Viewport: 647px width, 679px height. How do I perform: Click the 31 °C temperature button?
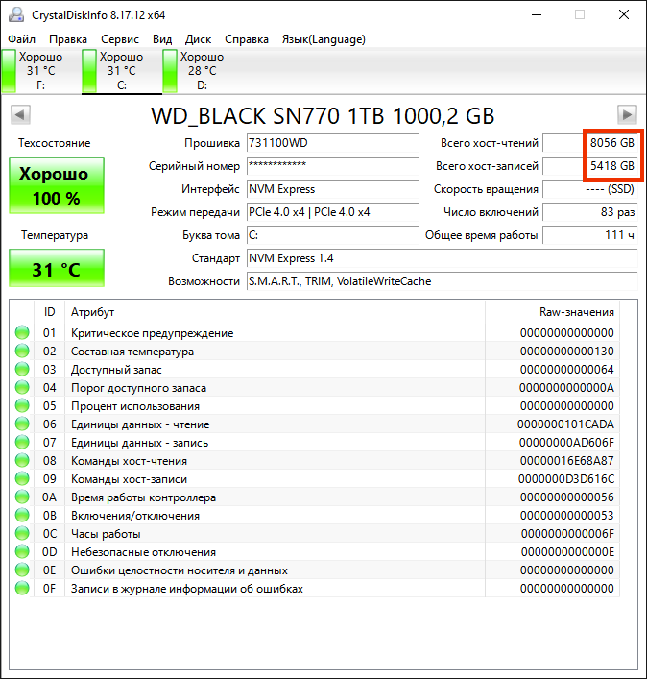pyautogui.click(x=57, y=268)
